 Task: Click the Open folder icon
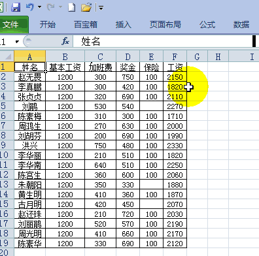tap(86, 7)
